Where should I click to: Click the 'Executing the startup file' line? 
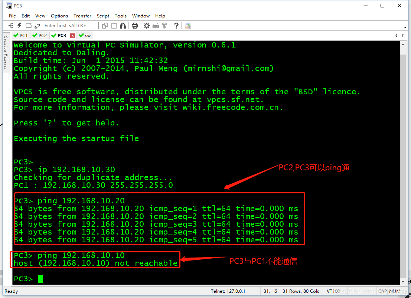point(76,138)
